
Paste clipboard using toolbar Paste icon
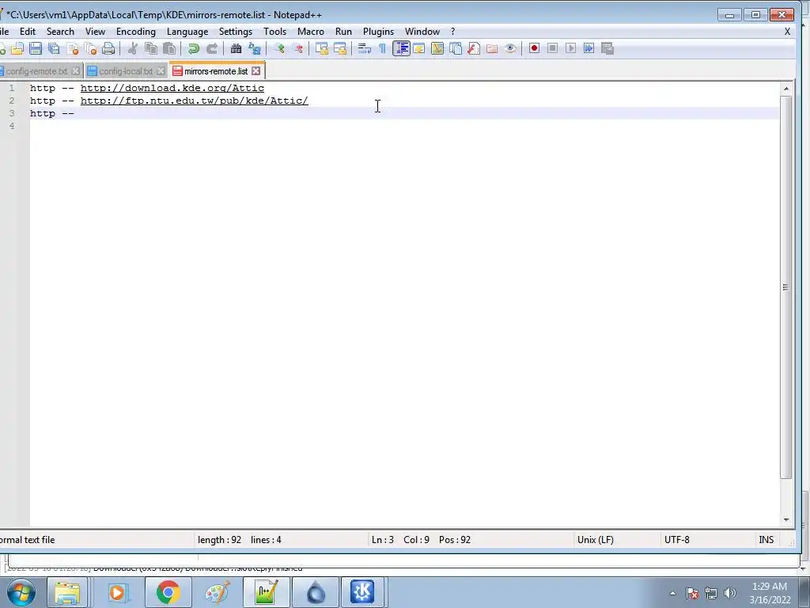click(169, 48)
